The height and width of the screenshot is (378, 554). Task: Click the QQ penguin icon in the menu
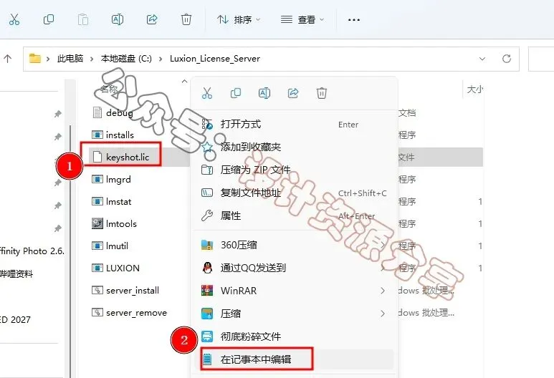click(207, 268)
